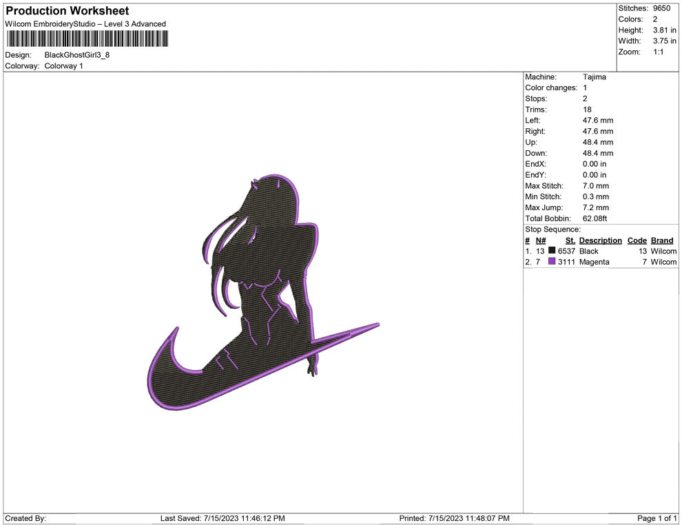Click Total Bobbin value '62.08ft'
Image resolution: width=682 pixels, height=525 pixels.
click(x=595, y=218)
